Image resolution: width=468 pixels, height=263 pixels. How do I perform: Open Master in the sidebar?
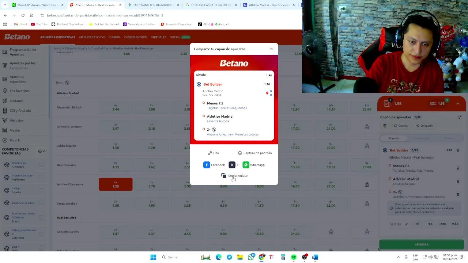point(15,130)
